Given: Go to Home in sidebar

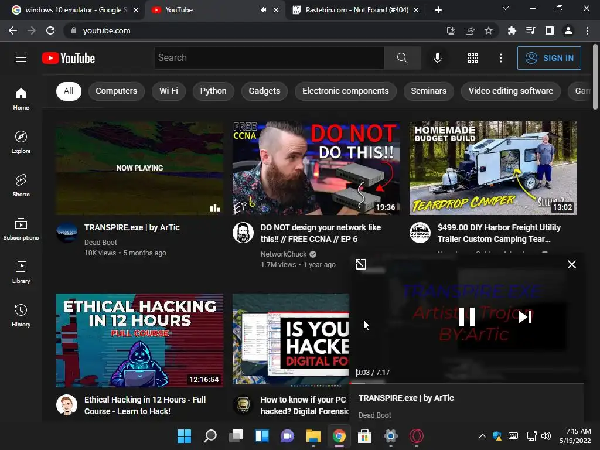Looking at the screenshot, I should (21, 98).
